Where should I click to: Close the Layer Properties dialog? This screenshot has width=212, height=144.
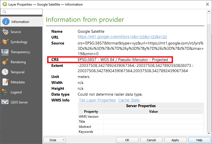(x=206, y=4)
